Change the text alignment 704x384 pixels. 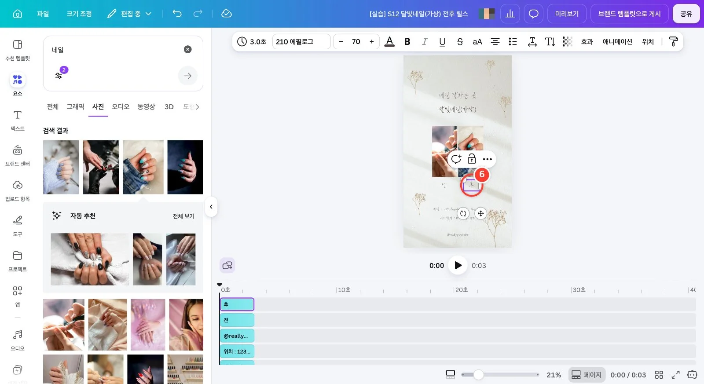(495, 41)
